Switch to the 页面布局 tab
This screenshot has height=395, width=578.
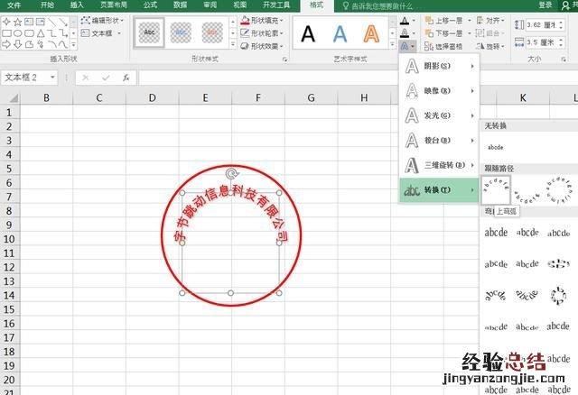point(114,5)
